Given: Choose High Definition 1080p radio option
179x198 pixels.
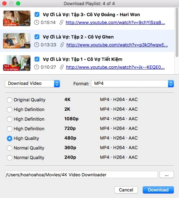Looking at the screenshot, I should [x=10, y=119].
